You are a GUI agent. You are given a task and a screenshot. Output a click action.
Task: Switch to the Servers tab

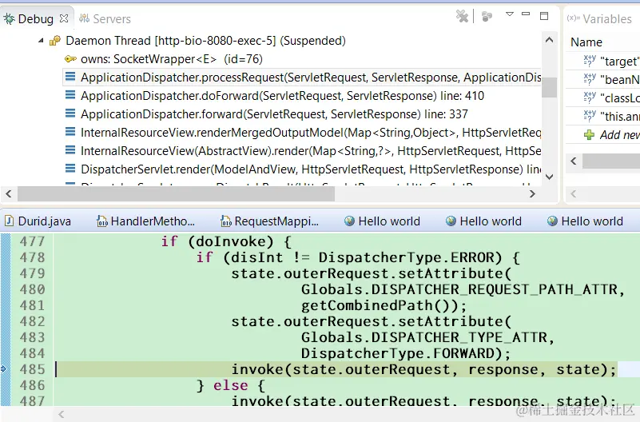tap(105, 18)
